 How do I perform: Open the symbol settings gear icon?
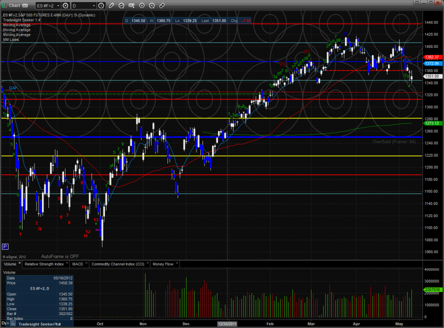point(65,5)
